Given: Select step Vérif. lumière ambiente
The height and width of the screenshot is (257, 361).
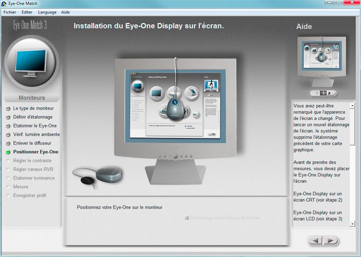Looking at the screenshot, I should (37, 134).
